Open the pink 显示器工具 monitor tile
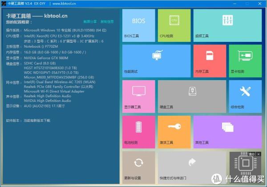 (138, 97)
